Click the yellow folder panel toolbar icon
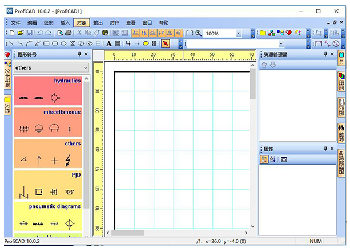350x248 pixels. pos(263,33)
